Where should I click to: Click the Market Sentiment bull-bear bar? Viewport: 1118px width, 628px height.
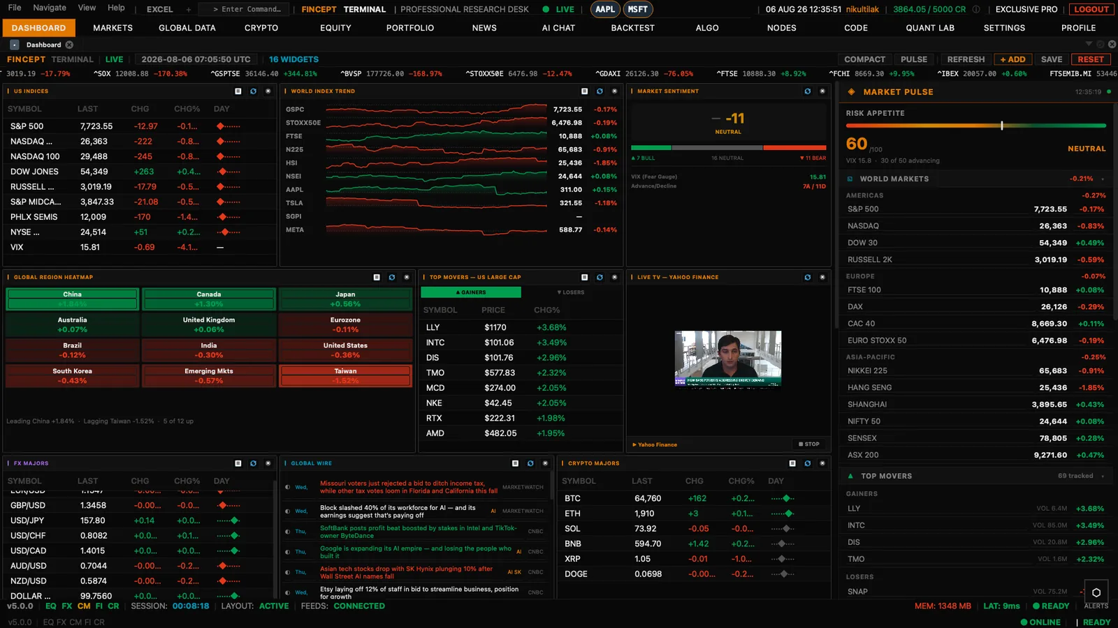(728, 148)
